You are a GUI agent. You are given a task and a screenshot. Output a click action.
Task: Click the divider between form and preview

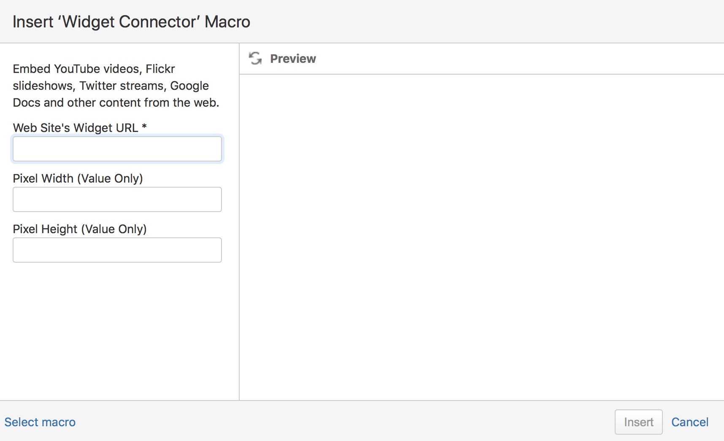(x=239, y=221)
